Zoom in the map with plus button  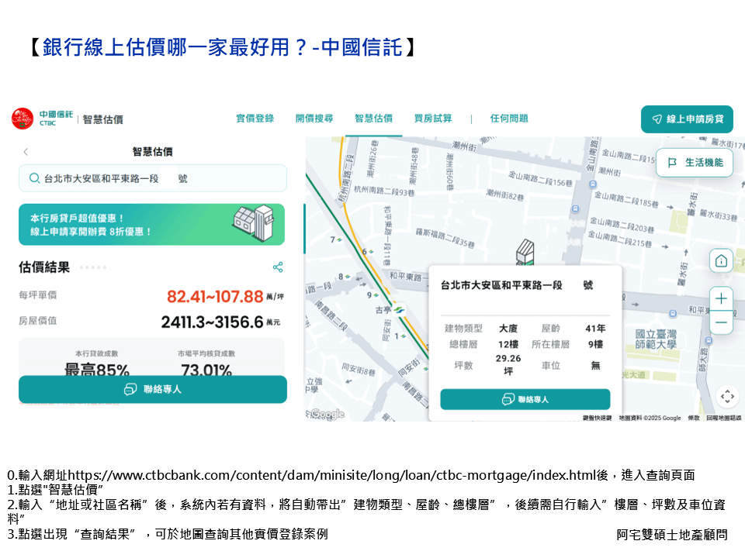click(x=721, y=298)
